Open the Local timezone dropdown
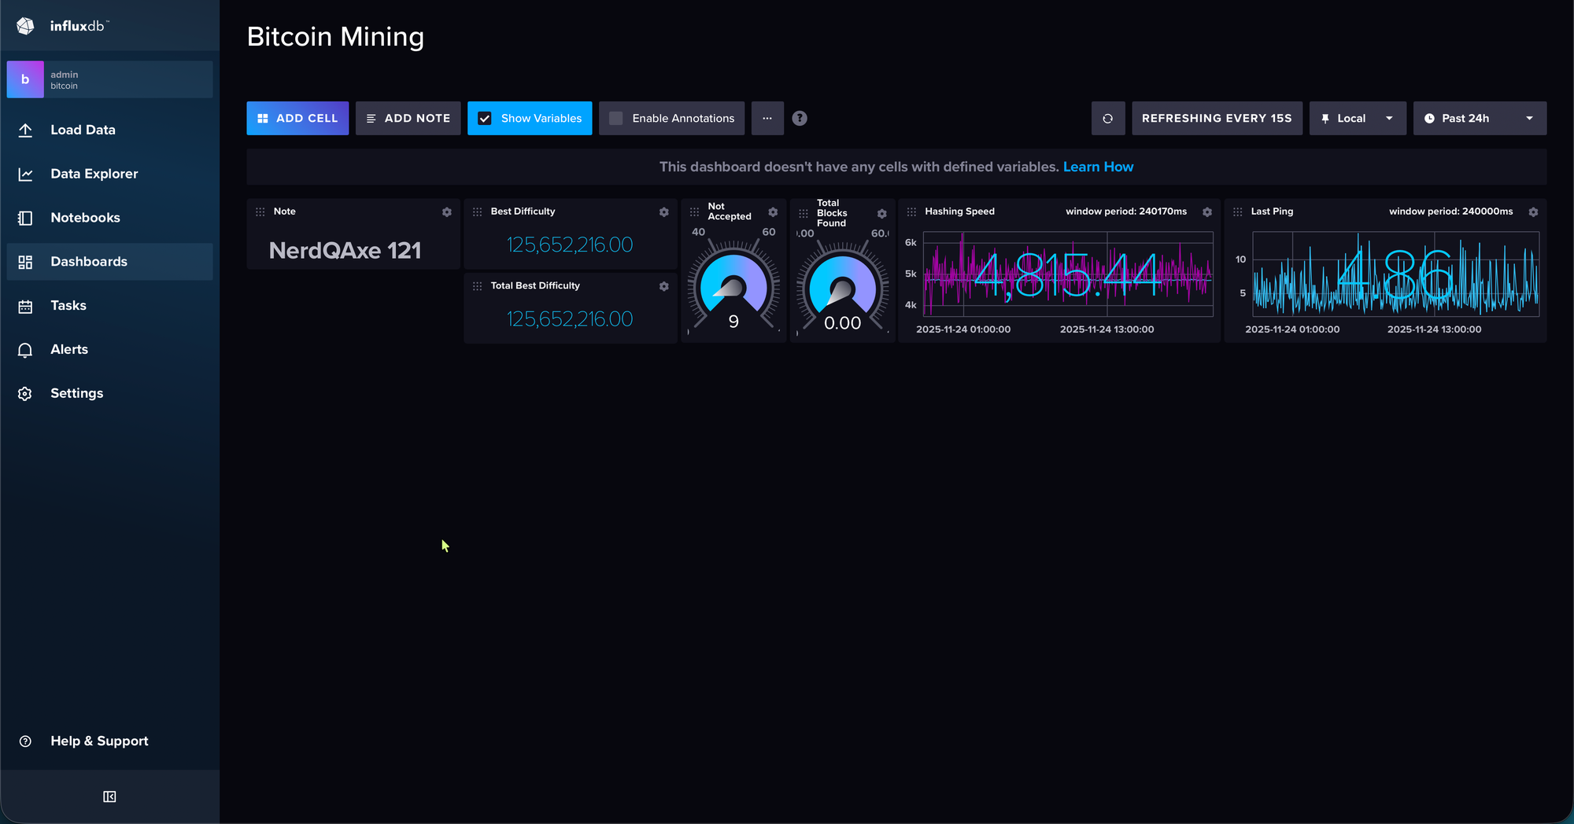This screenshot has height=824, width=1574. (x=1358, y=119)
